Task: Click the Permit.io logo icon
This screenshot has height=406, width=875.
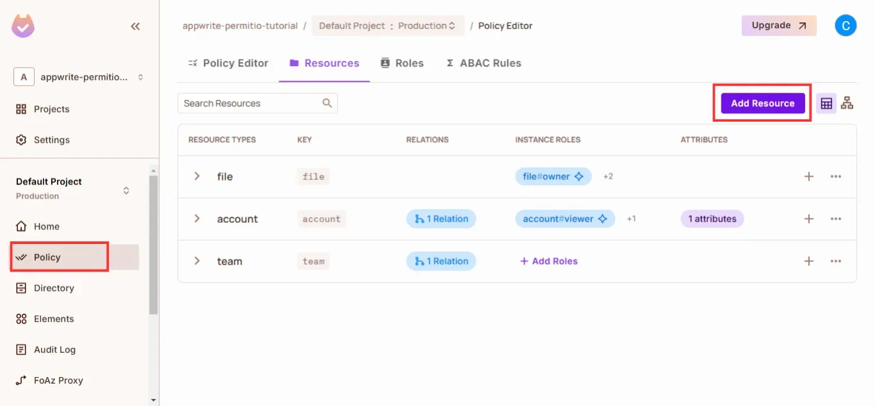Action: (23, 26)
